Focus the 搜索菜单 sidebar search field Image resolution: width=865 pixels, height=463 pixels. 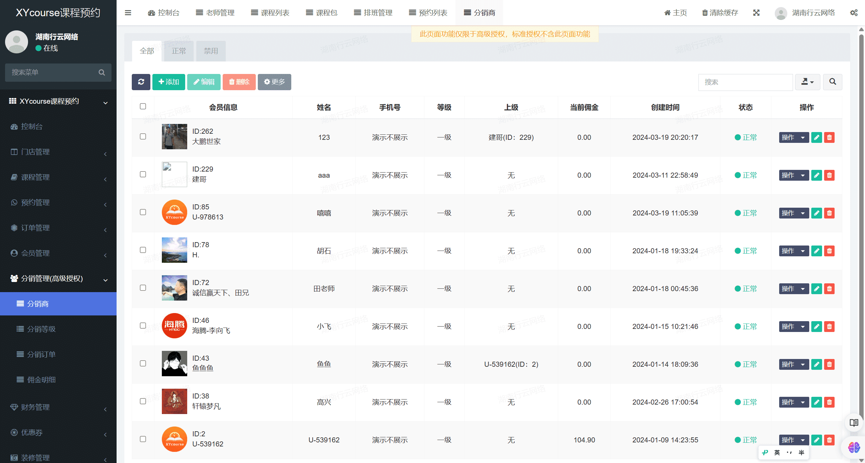click(x=58, y=73)
